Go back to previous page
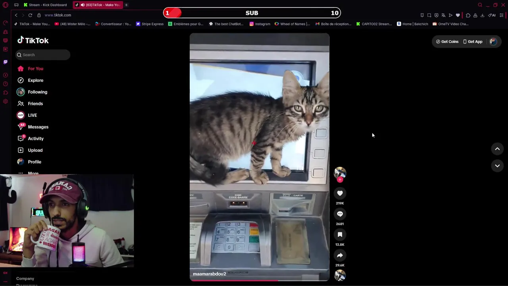The height and width of the screenshot is (286, 508). point(16,15)
